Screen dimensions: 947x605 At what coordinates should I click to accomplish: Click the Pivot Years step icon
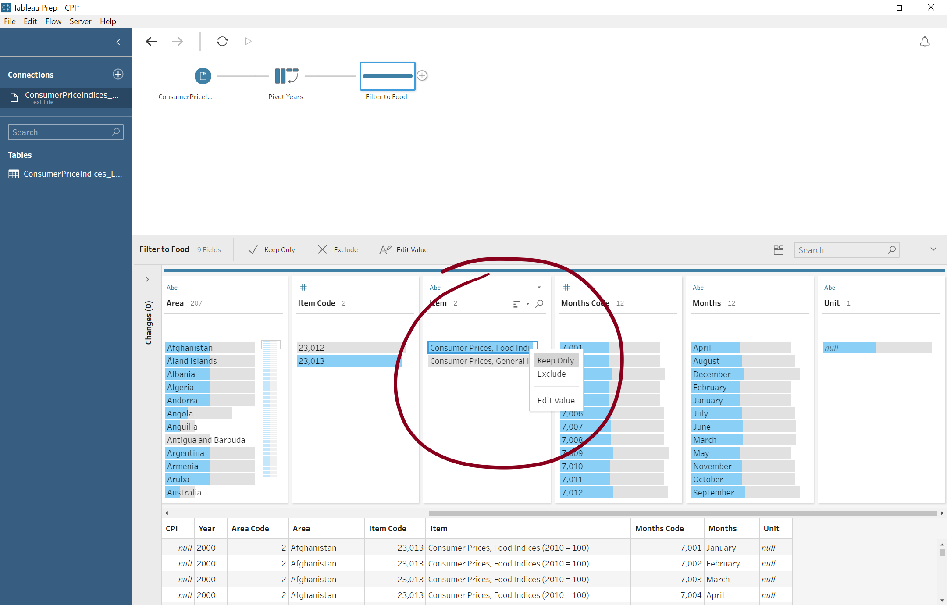[x=285, y=76]
